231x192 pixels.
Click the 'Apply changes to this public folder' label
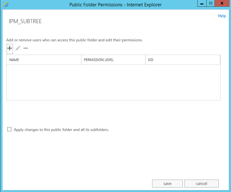pyautogui.click(x=61, y=130)
